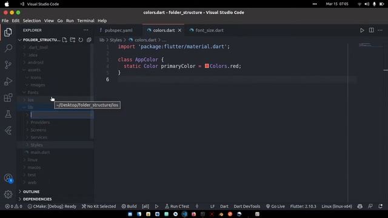Screen dimensions: 388x218
Task: Click the New Folder icon in Explorer header
Action: [73, 40]
